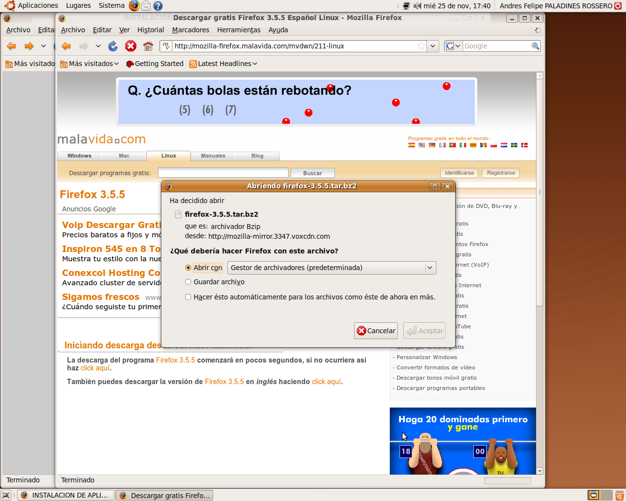
Task: Click in the URL address field
Action: [294, 46]
